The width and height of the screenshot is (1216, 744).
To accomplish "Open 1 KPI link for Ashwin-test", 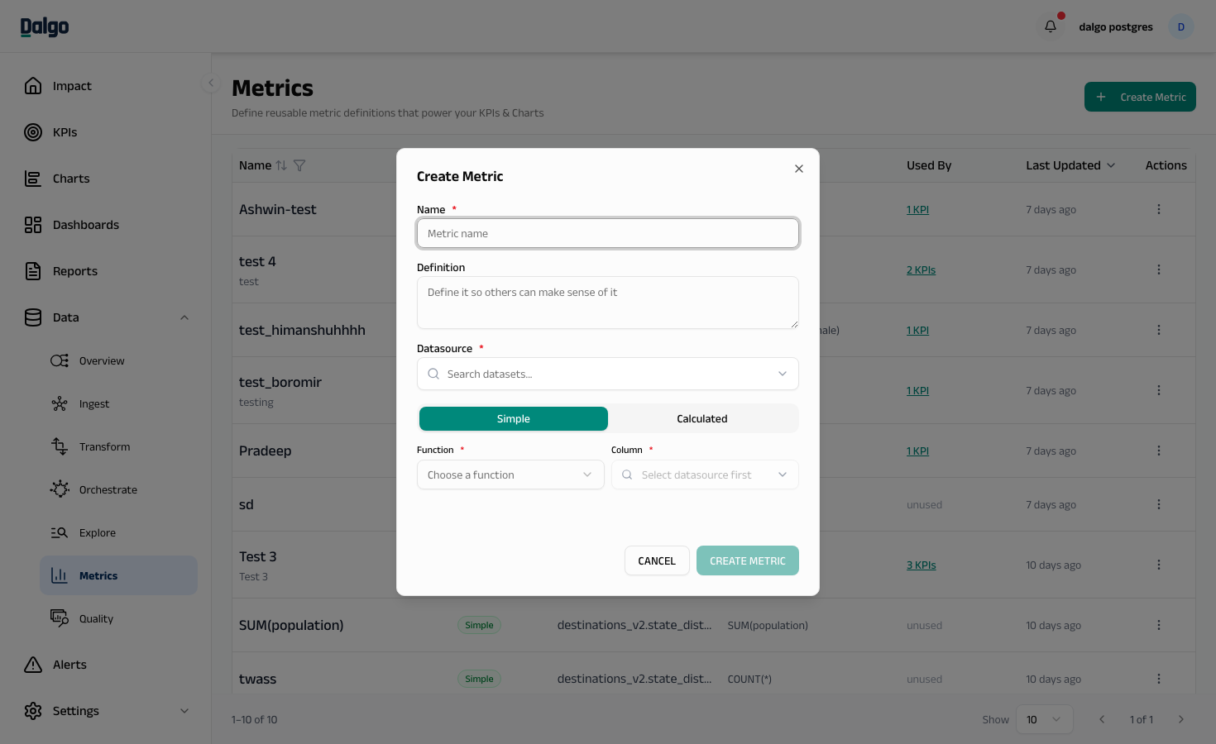I will point(917,210).
